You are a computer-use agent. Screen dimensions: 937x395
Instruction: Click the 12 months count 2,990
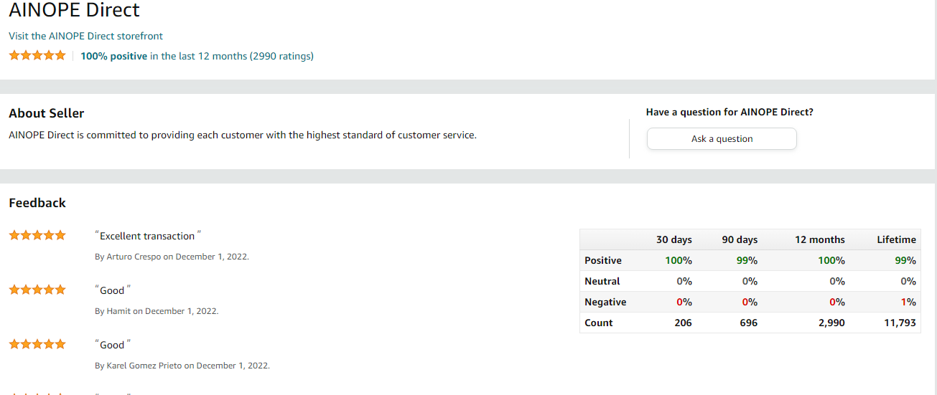[830, 323]
